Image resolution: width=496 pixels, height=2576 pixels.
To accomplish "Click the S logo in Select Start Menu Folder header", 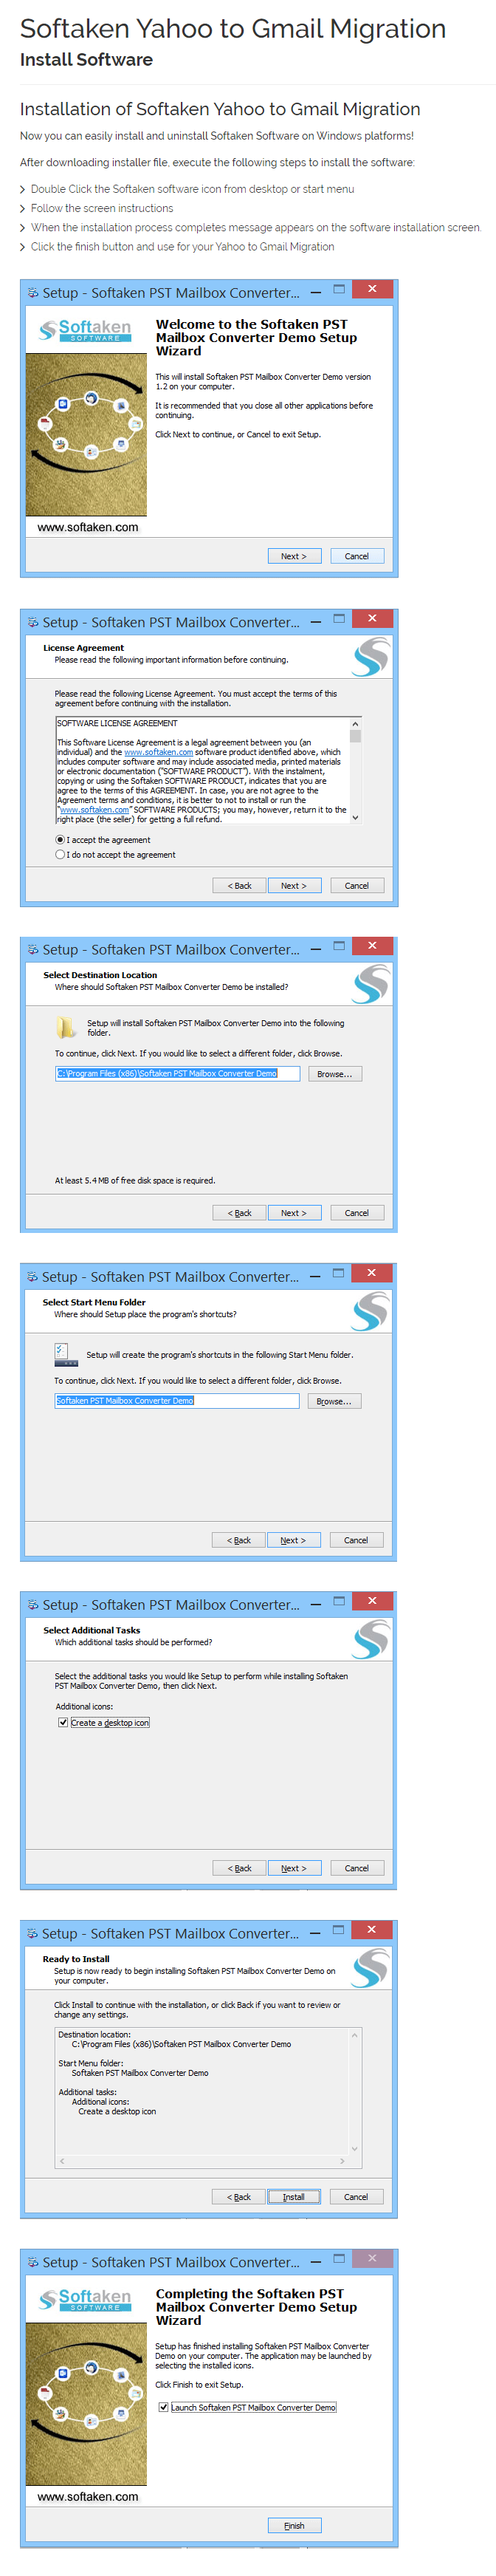I will tap(370, 1311).
